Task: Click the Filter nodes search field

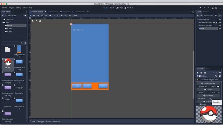Action: [210, 15]
